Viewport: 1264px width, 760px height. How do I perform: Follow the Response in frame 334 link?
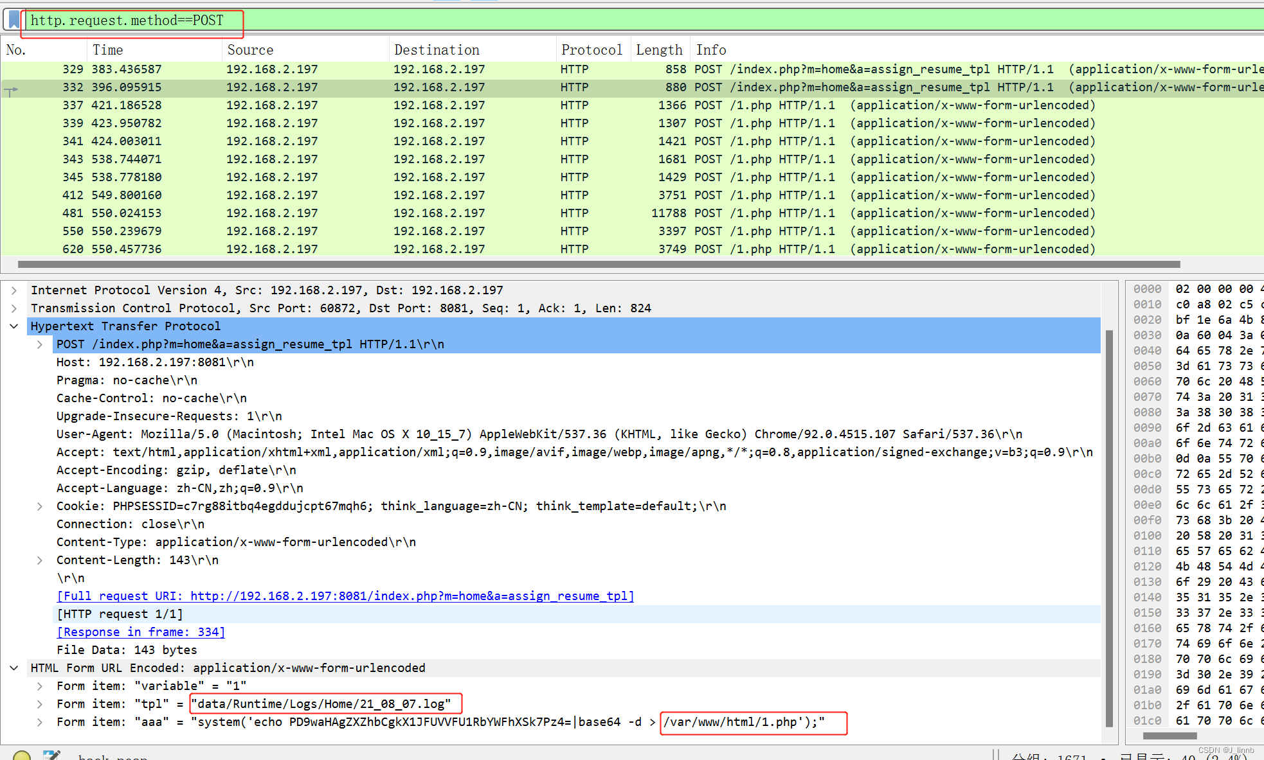(x=140, y=632)
